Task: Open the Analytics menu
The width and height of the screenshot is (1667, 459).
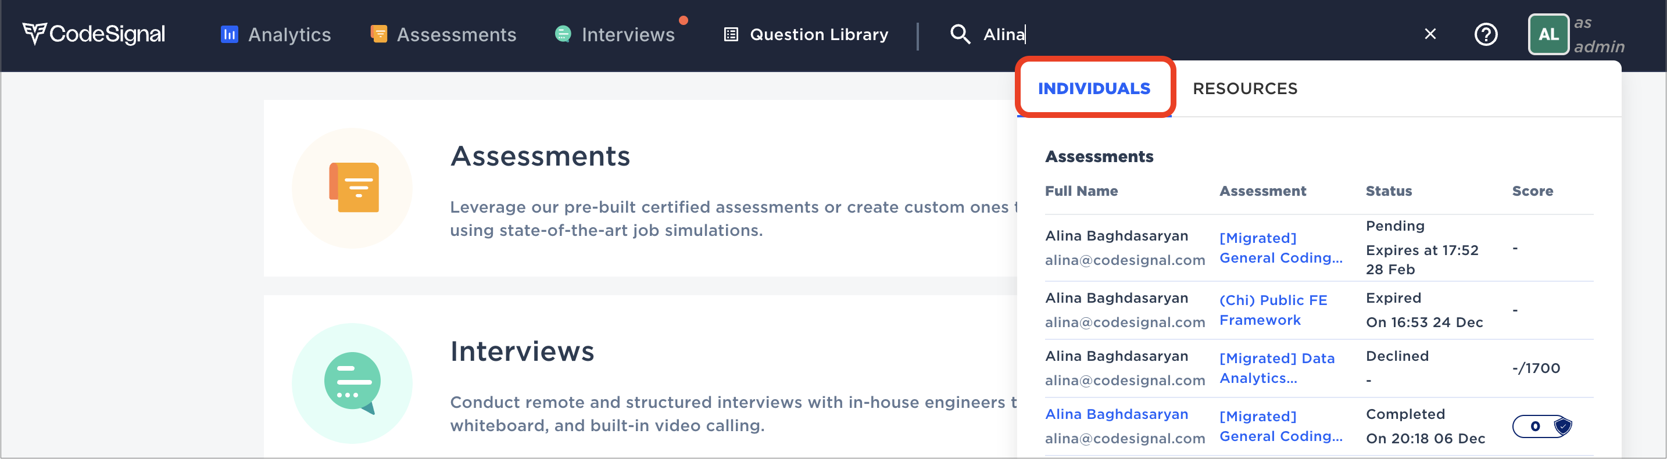Action: [x=276, y=34]
